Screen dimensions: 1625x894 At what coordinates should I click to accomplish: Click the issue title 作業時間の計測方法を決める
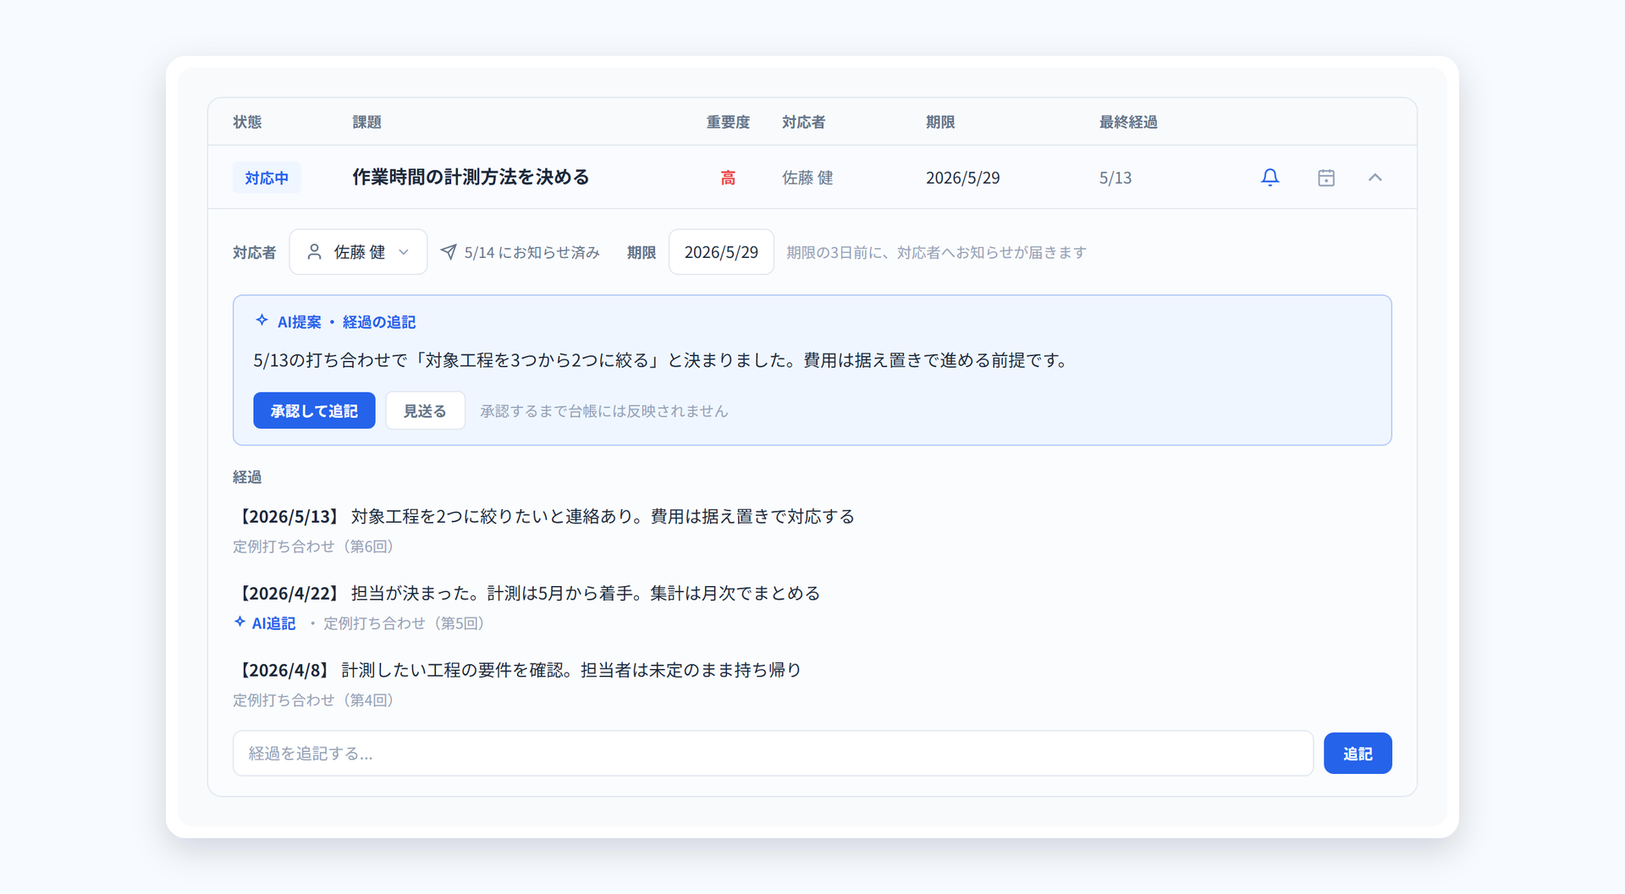pos(471,177)
